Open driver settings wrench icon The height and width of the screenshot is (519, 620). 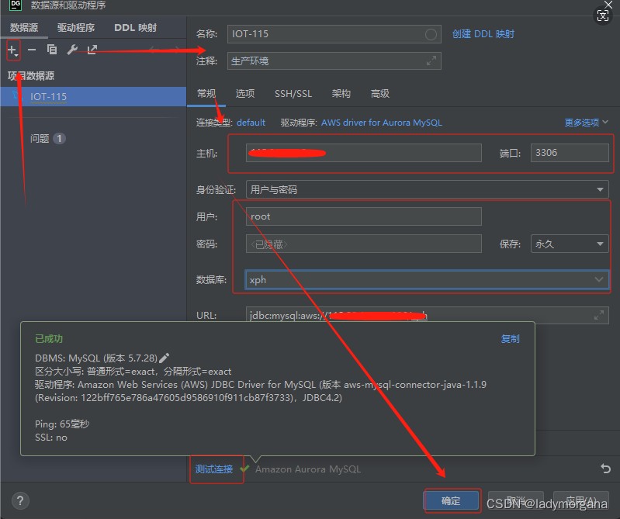coord(72,50)
